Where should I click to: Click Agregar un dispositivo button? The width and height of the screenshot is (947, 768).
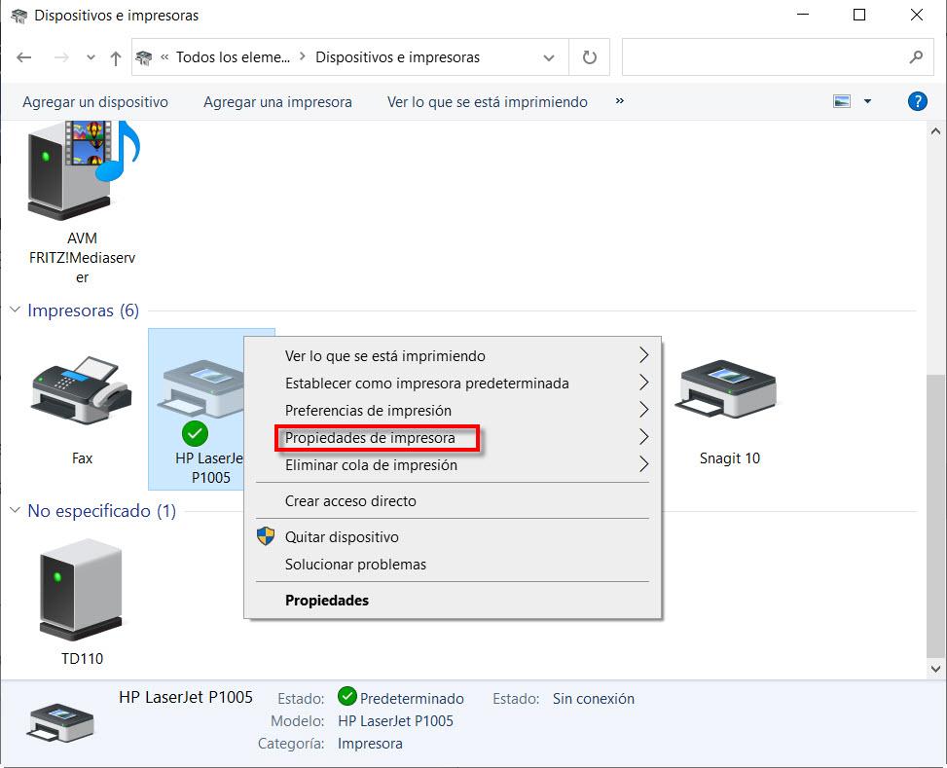point(95,101)
